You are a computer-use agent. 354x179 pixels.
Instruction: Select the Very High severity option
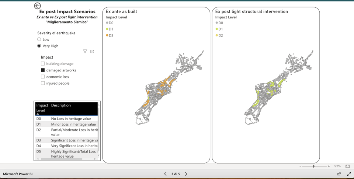pyautogui.click(x=39, y=46)
